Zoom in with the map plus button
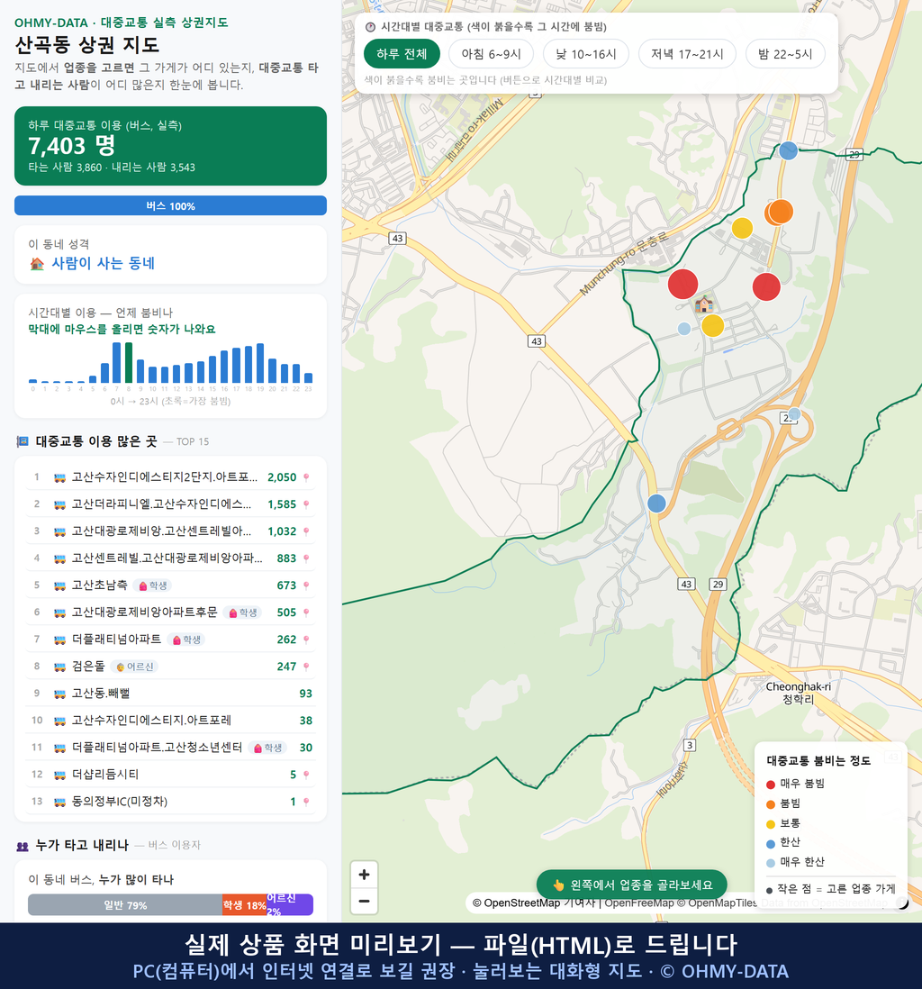Viewport: 922px width, 989px height. (364, 875)
